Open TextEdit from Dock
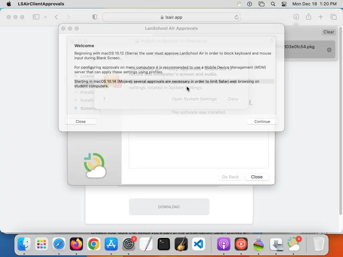 [146, 244]
